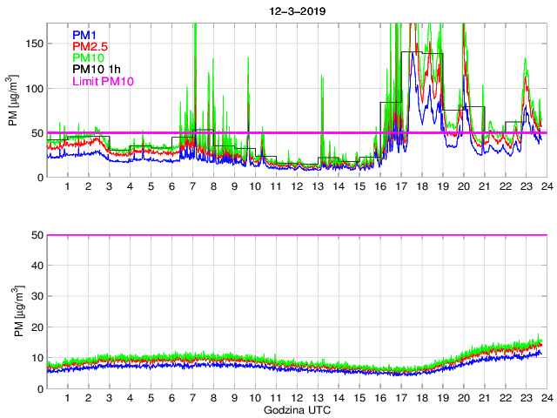Click the 150 tick on the upper y-axis
This screenshot has height=418, width=557.
pos(33,44)
